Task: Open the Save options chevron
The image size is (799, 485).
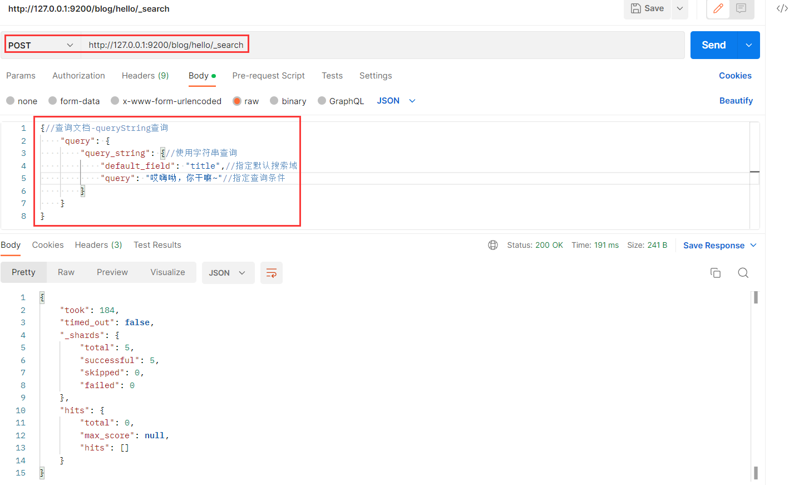Action: click(x=680, y=8)
